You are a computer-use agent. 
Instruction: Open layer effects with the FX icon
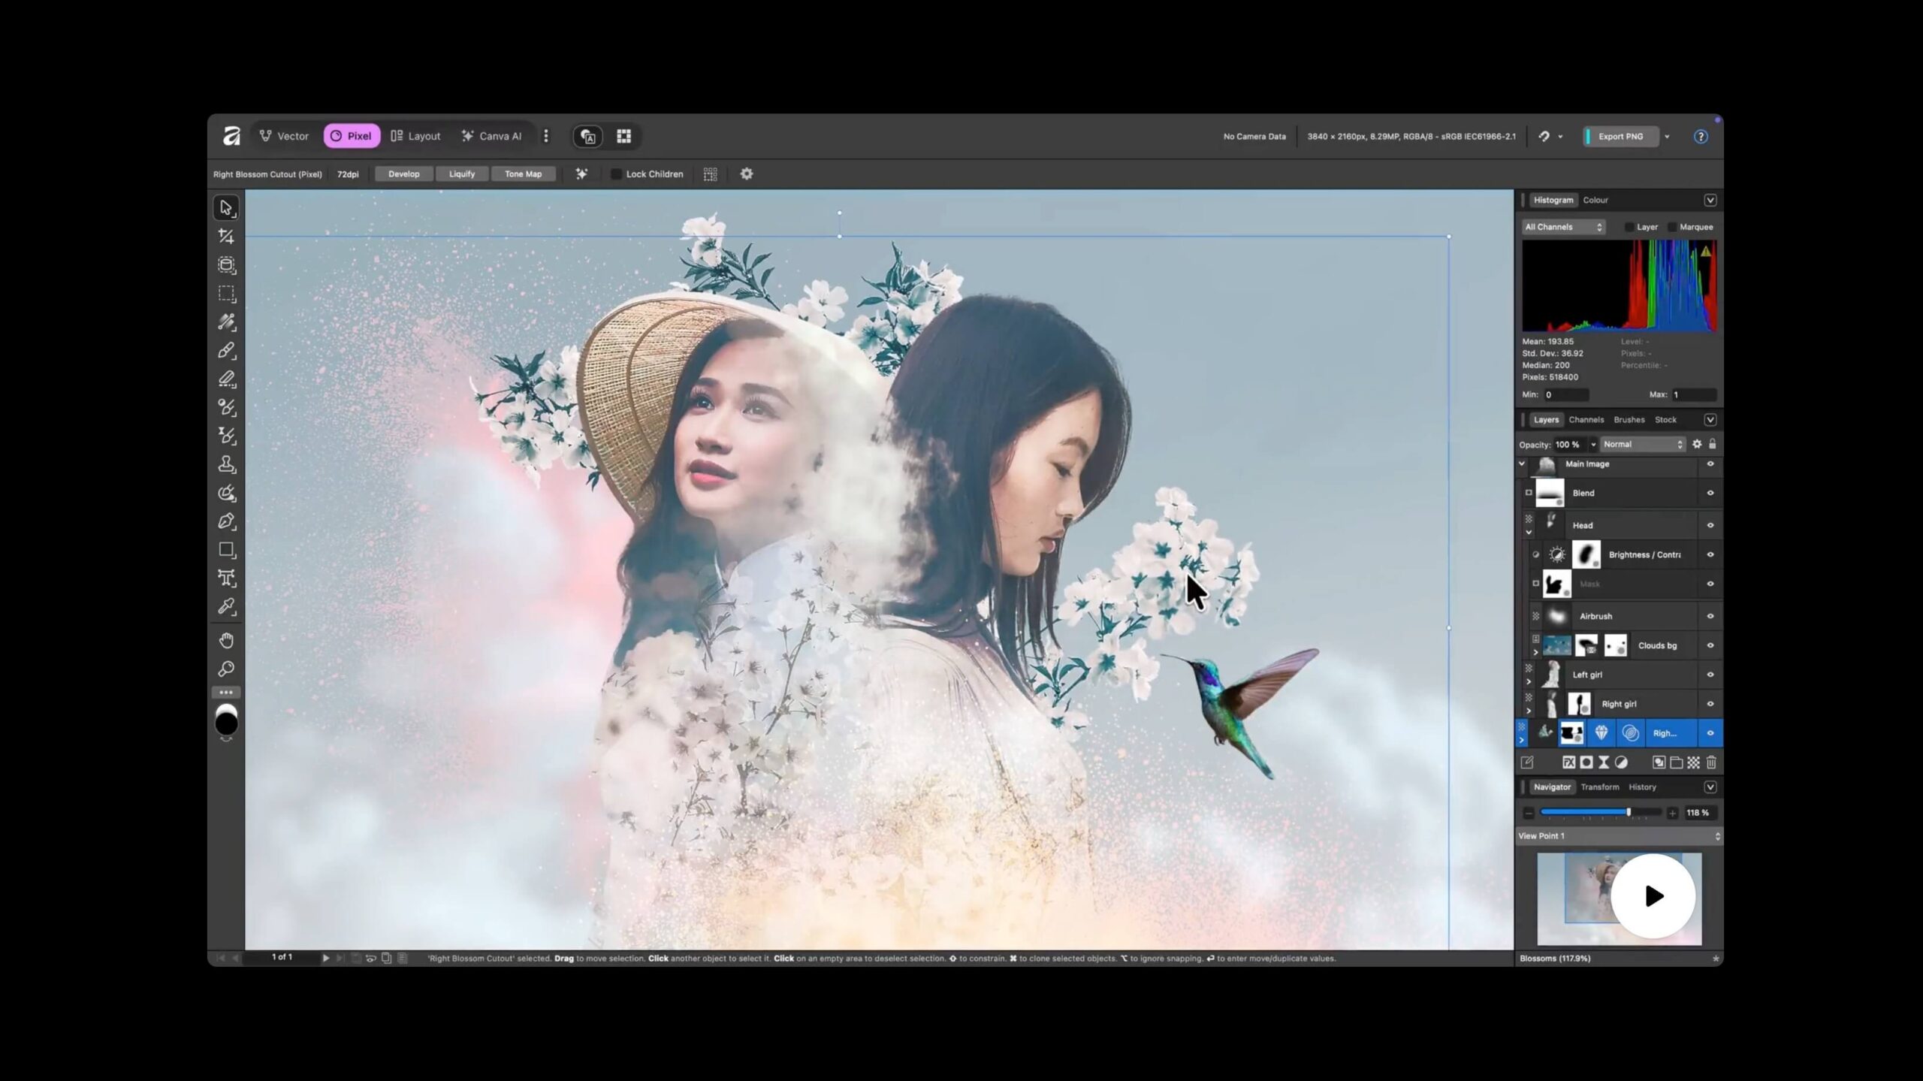pos(1569,763)
